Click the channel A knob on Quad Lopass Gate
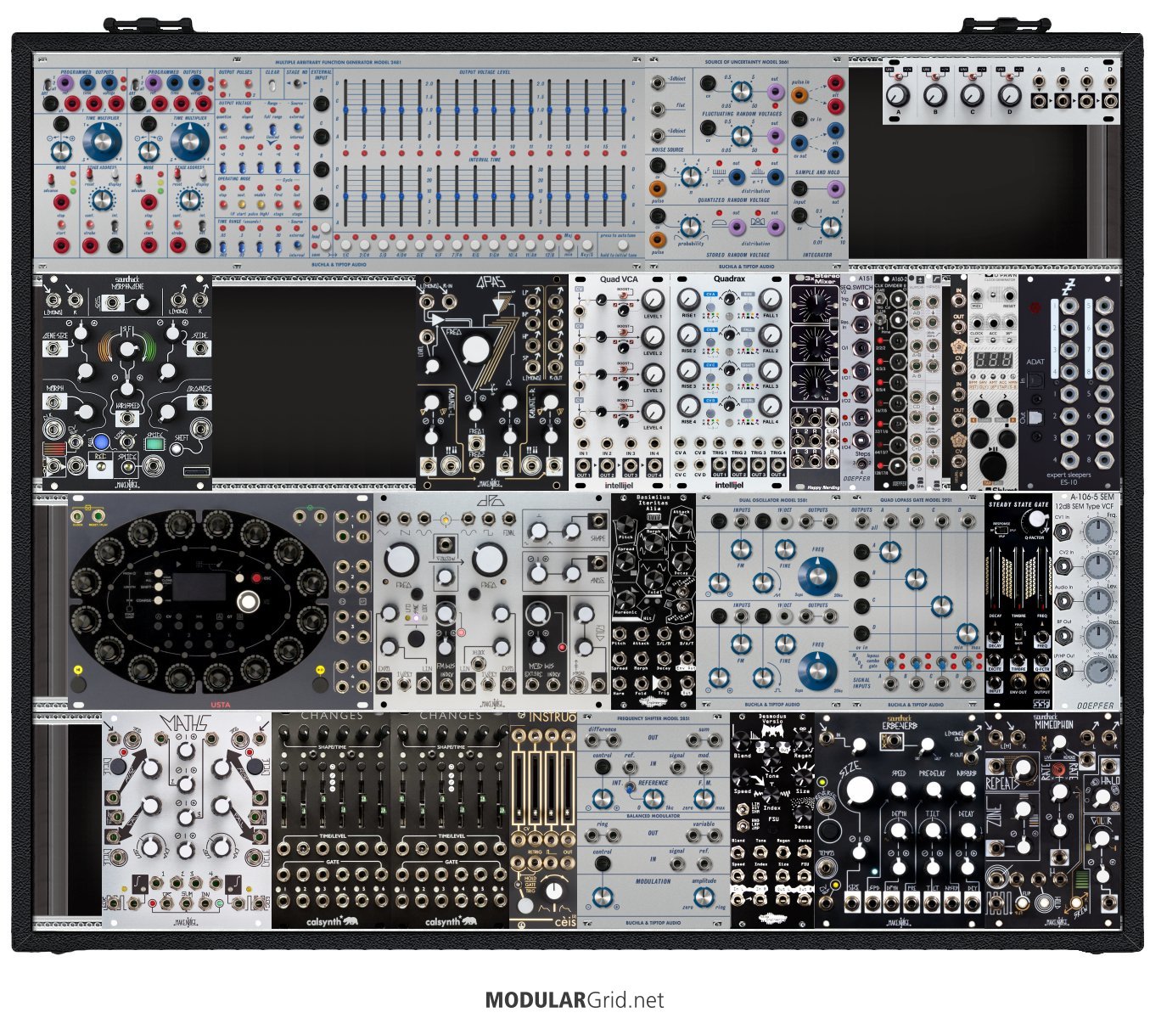 pos(889,553)
